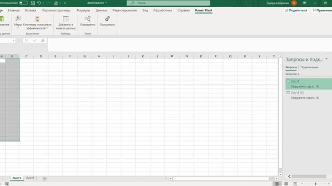Click into the formula bar input

[190, 44]
